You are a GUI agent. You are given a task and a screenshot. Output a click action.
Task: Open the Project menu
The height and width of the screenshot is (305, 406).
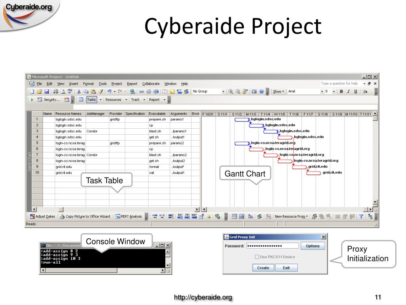[117, 84]
